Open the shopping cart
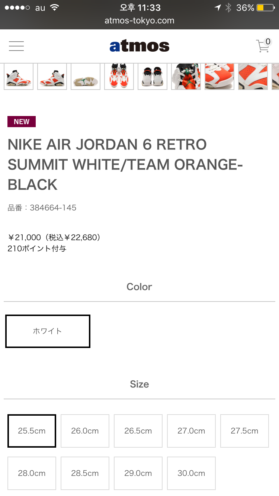This screenshot has width=279, height=496. click(x=263, y=46)
